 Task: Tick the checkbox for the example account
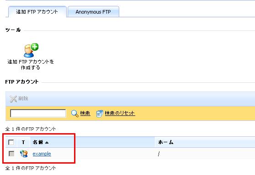[x=11, y=154]
